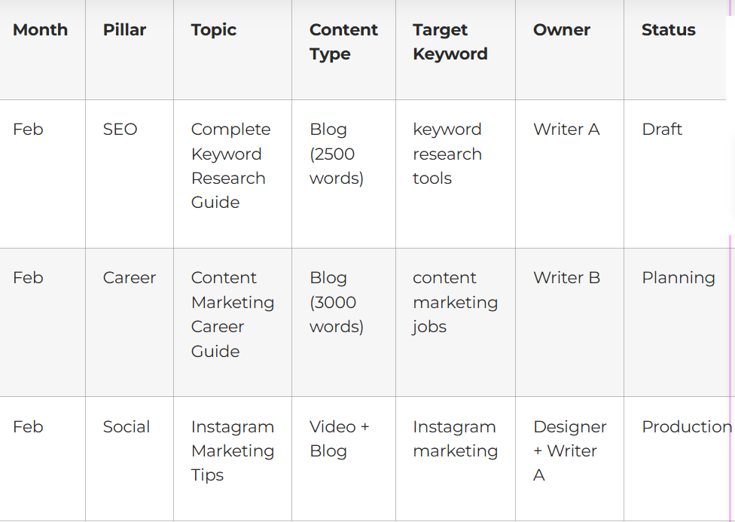Select the Instagram Marketing Tips cell
The width and height of the screenshot is (735, 522).
[x=232, y=450]
